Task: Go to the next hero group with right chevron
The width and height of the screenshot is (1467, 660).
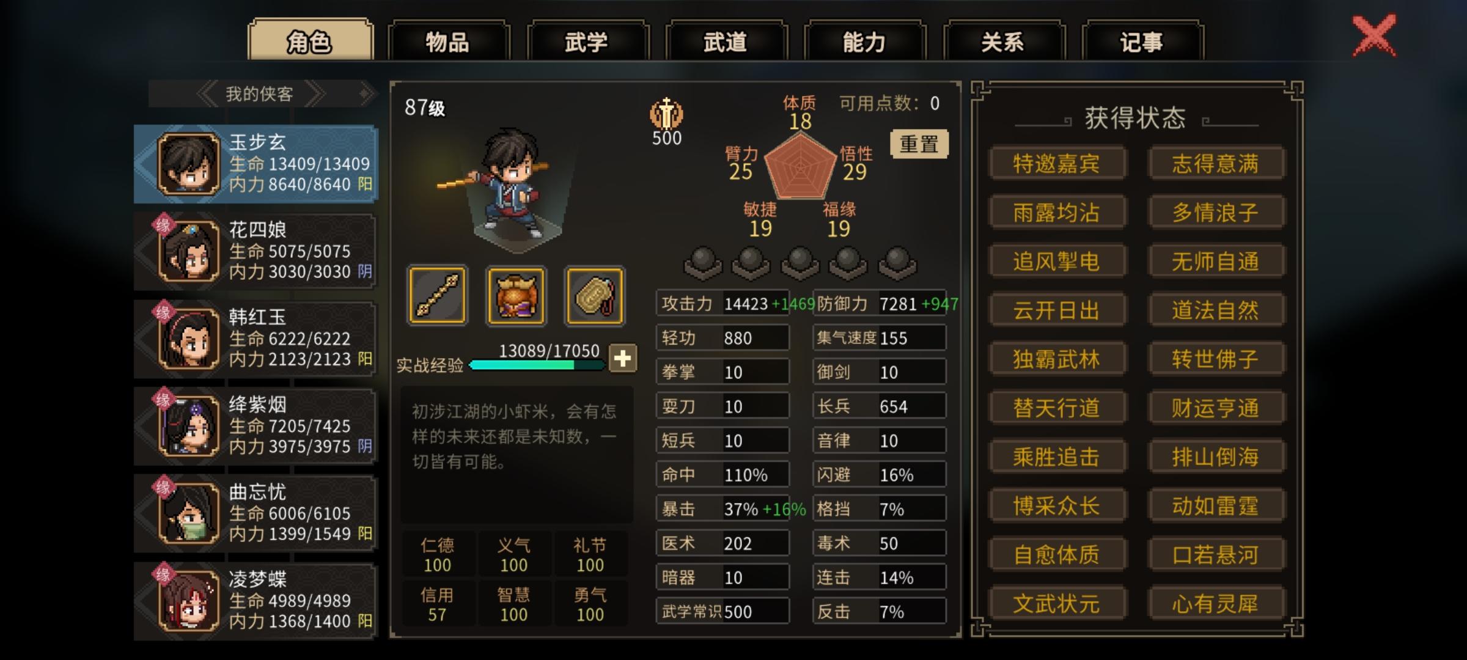Action: click(315, 94)
